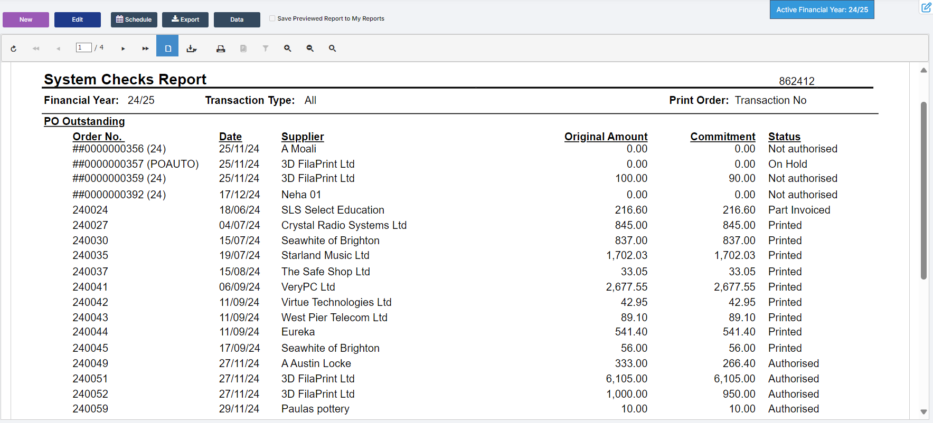Open the export download dropdown

pos(191,49)
